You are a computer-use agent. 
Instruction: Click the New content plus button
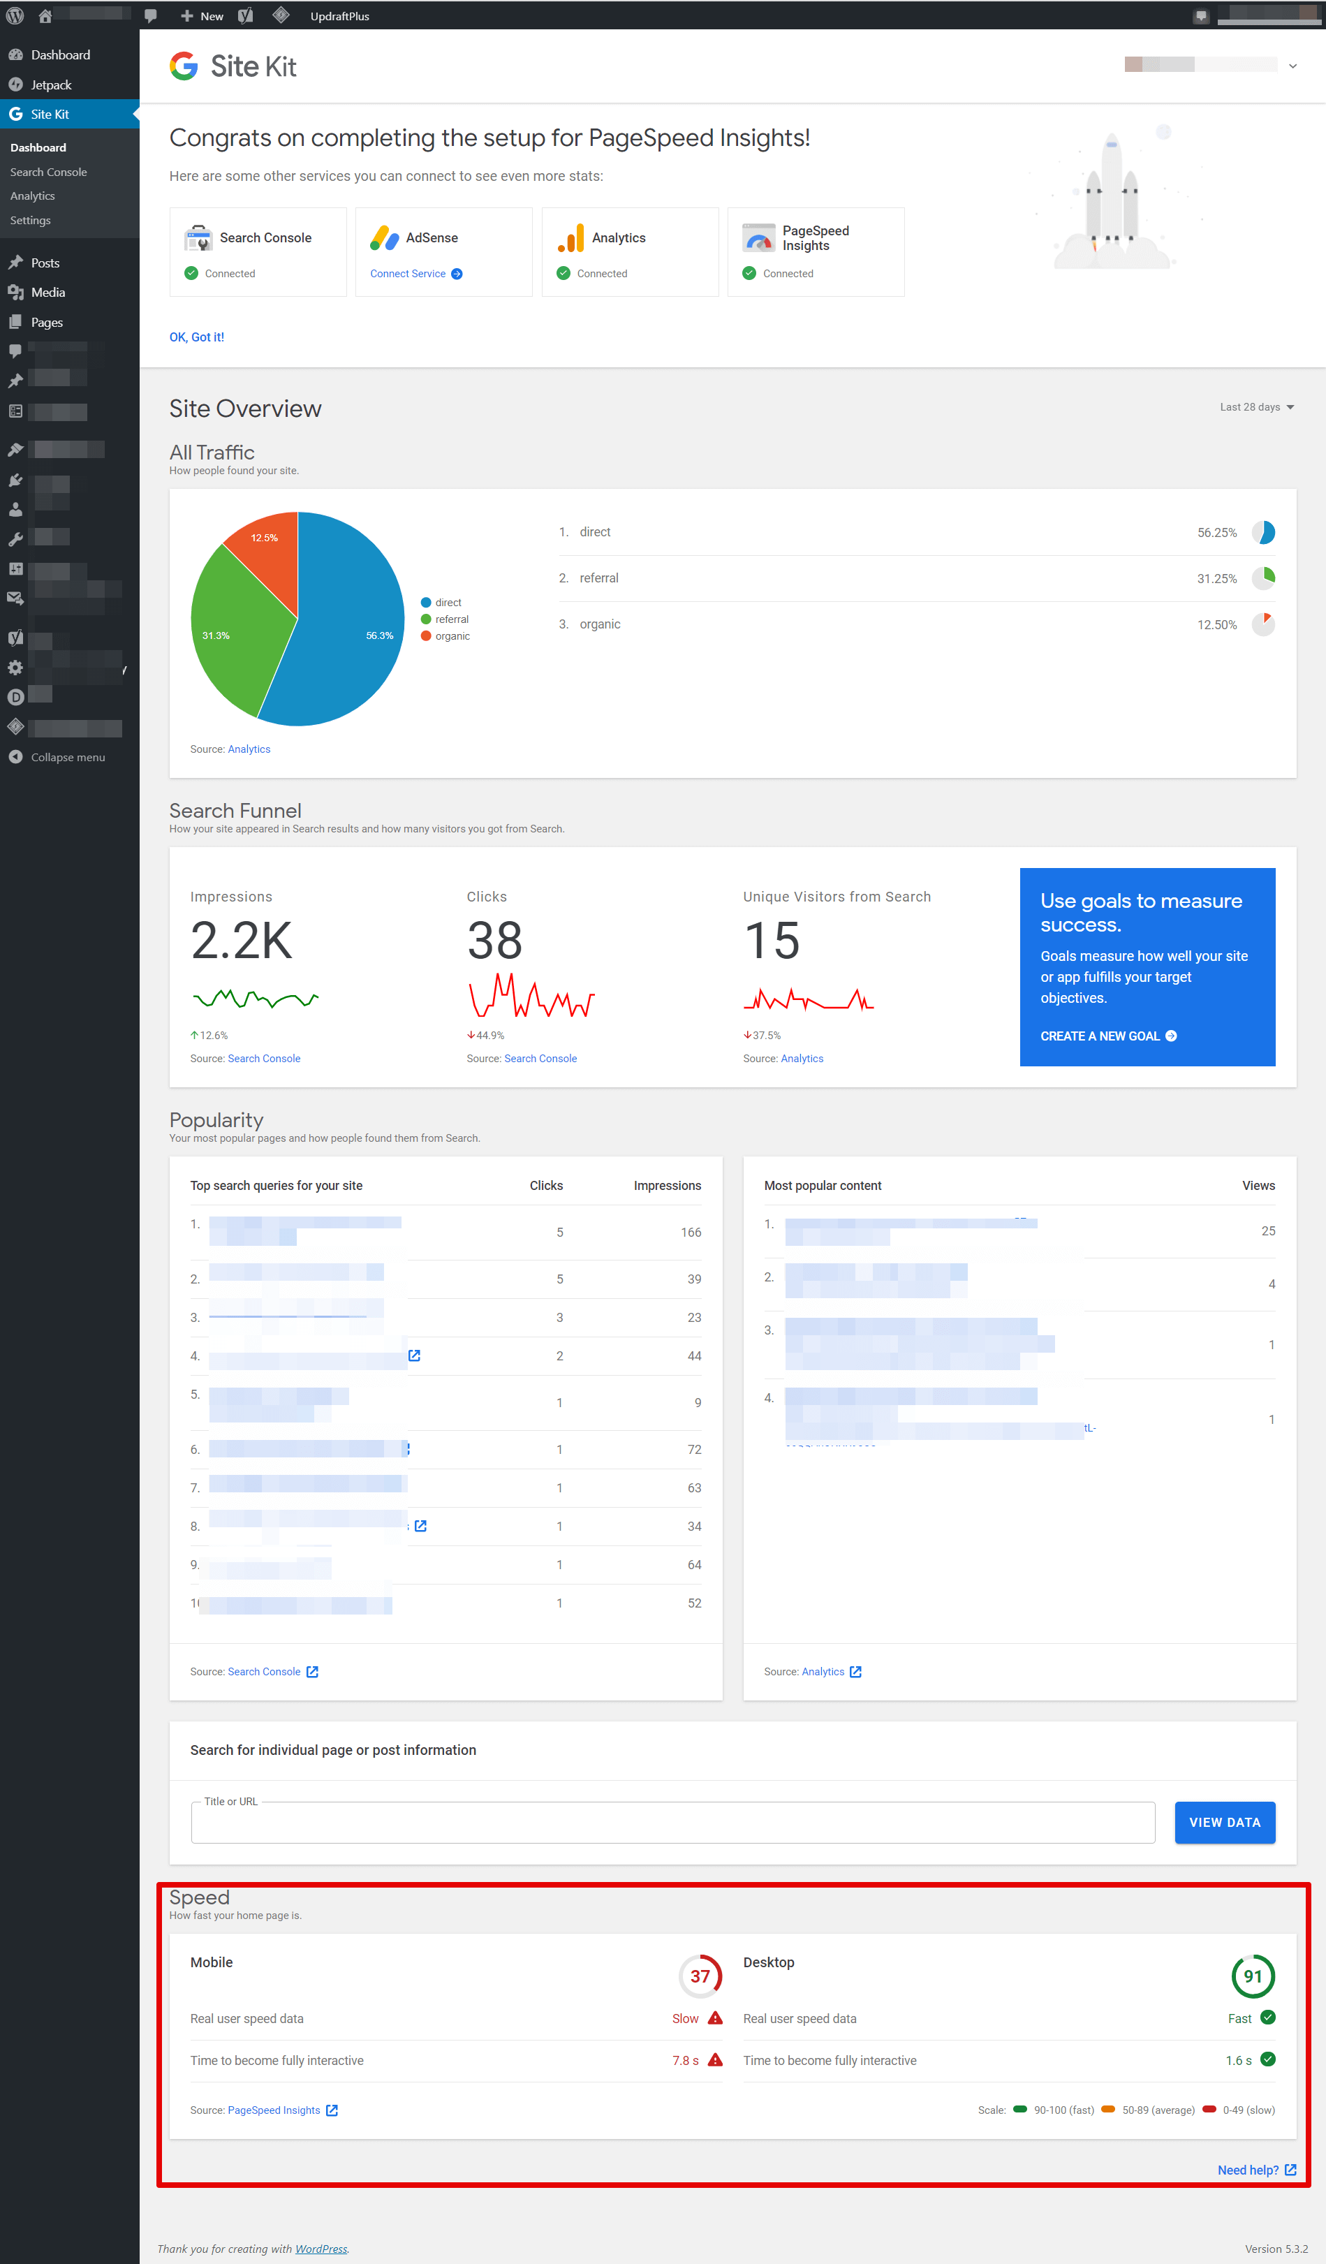[x=202, y=16]
